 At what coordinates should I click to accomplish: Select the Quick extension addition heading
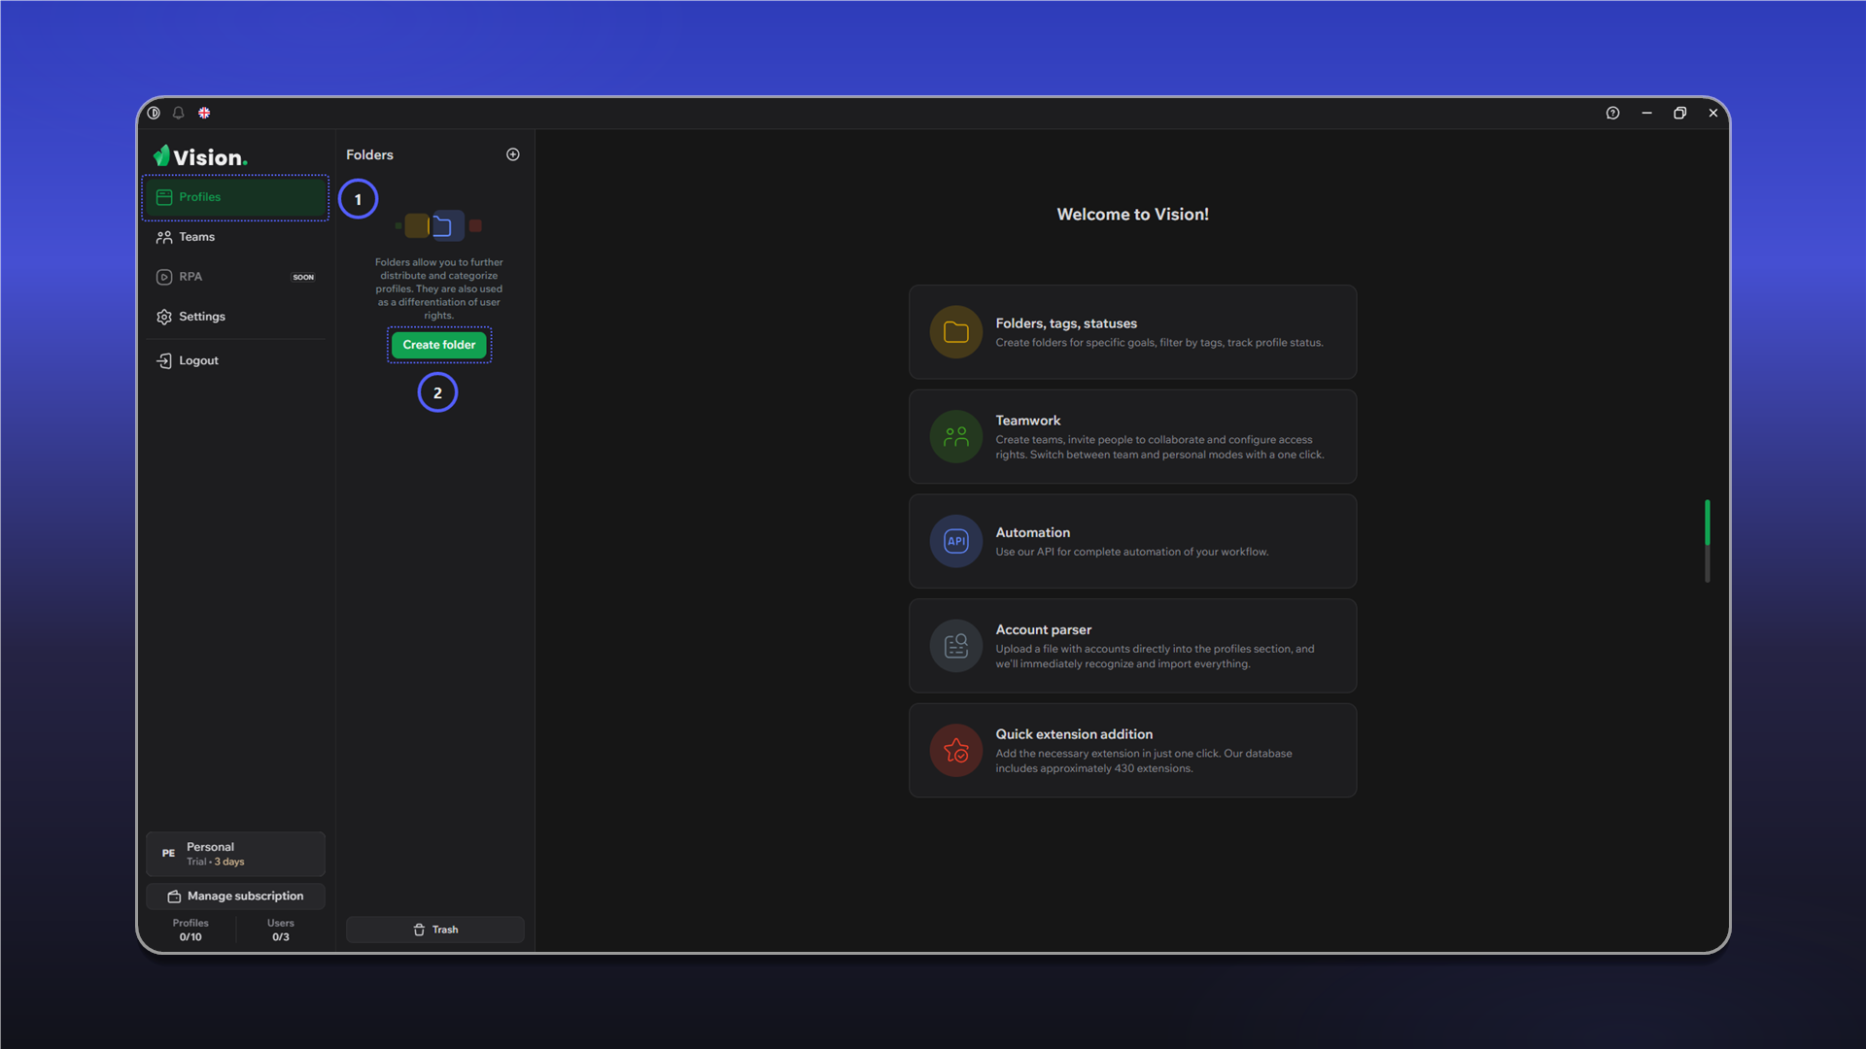[x=1074, y=734]
